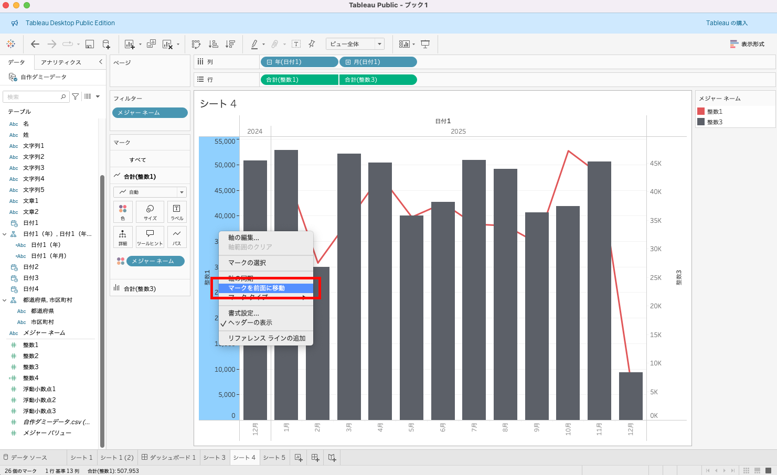Click the swap rows and columns icon

tap(196, 44)
